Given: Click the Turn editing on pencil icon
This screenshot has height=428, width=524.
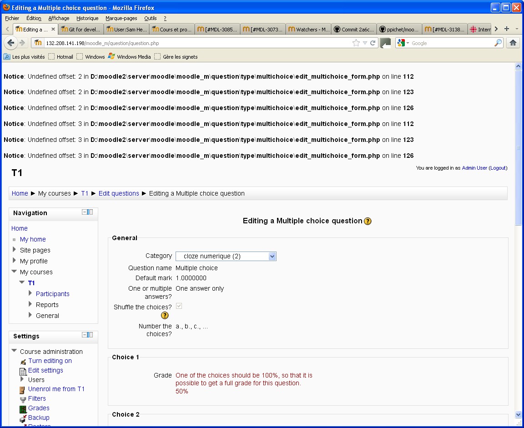Looking at the screenshot, I should (23, 362).
